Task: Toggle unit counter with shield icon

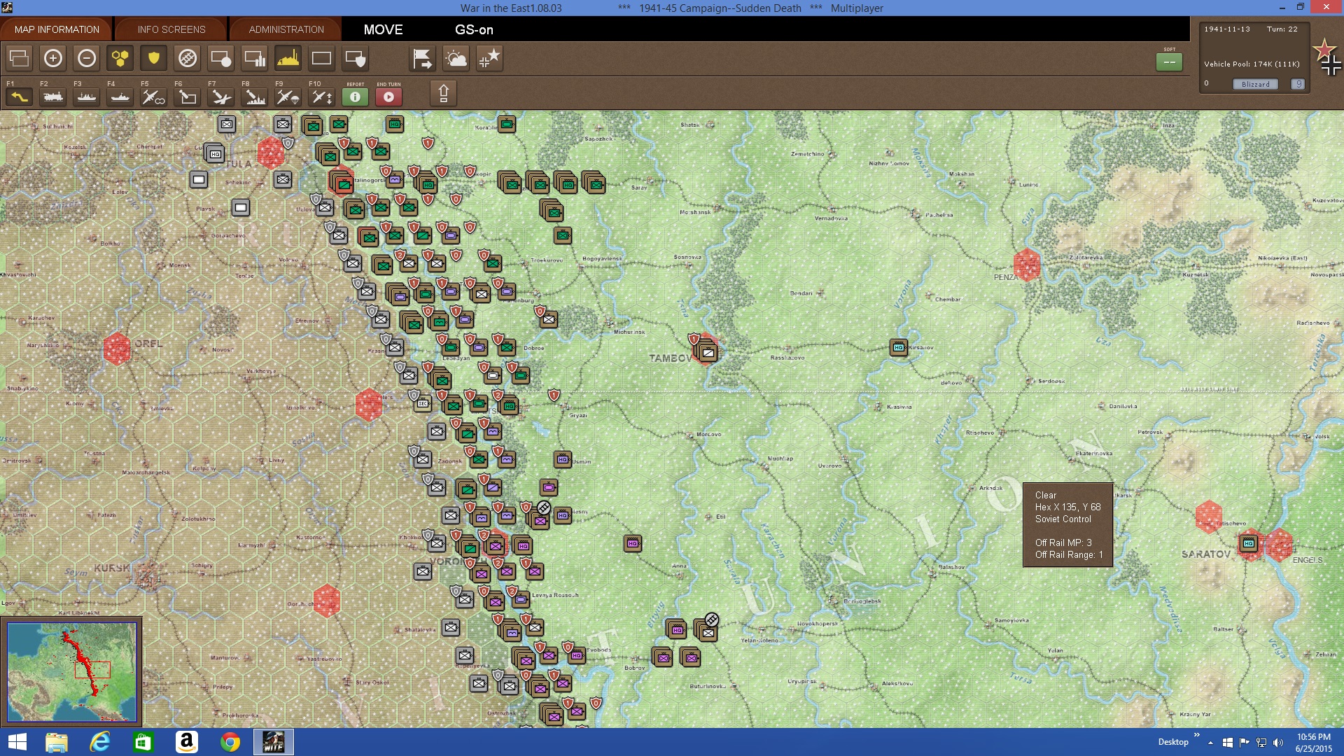Action: (x=355, y=58)
